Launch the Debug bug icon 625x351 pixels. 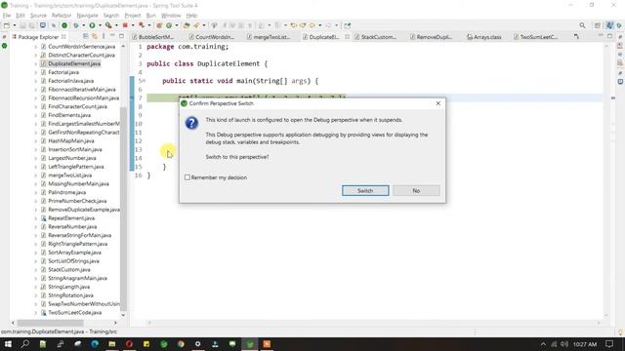pos(76,25)
